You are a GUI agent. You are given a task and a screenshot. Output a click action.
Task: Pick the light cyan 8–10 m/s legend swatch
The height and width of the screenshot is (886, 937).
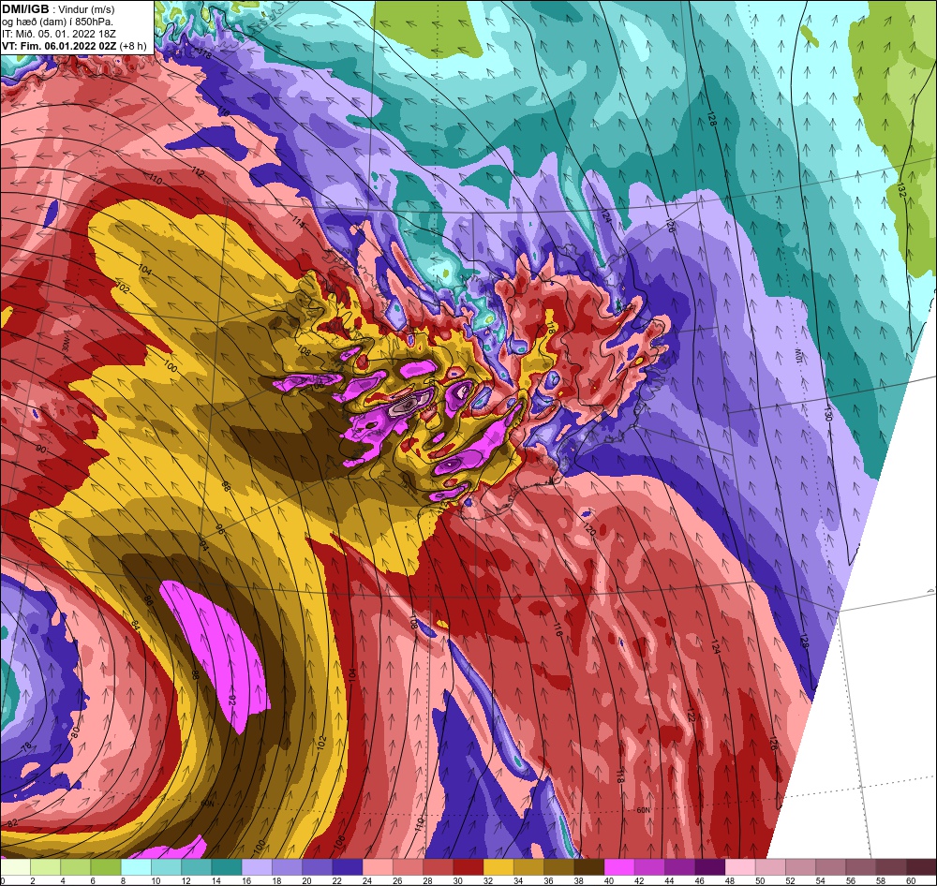point(136,867)
